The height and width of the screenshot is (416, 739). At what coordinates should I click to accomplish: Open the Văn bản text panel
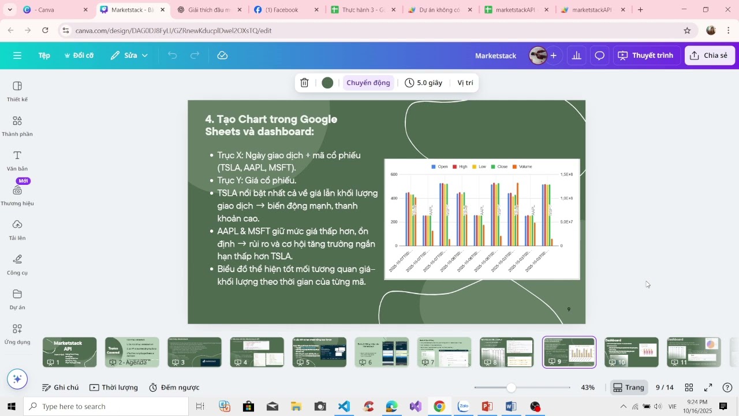[17, 161]
